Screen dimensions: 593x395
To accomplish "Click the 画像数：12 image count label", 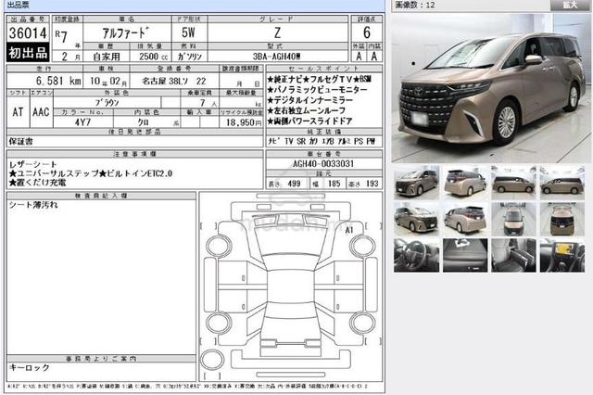I will coord(415,5).
